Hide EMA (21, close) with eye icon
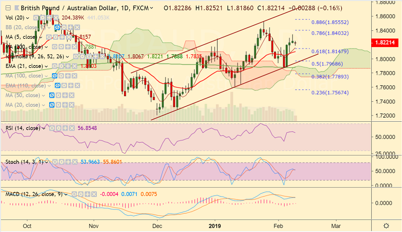The height and width of the screenshot is (232, 402). click(x=54, y=66)
